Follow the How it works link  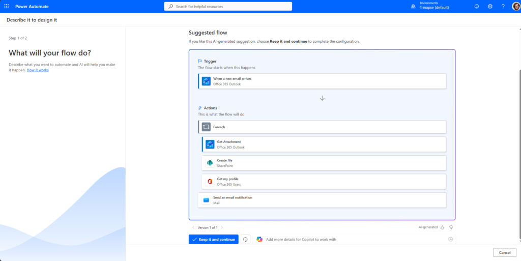click(x=38, y=70)
